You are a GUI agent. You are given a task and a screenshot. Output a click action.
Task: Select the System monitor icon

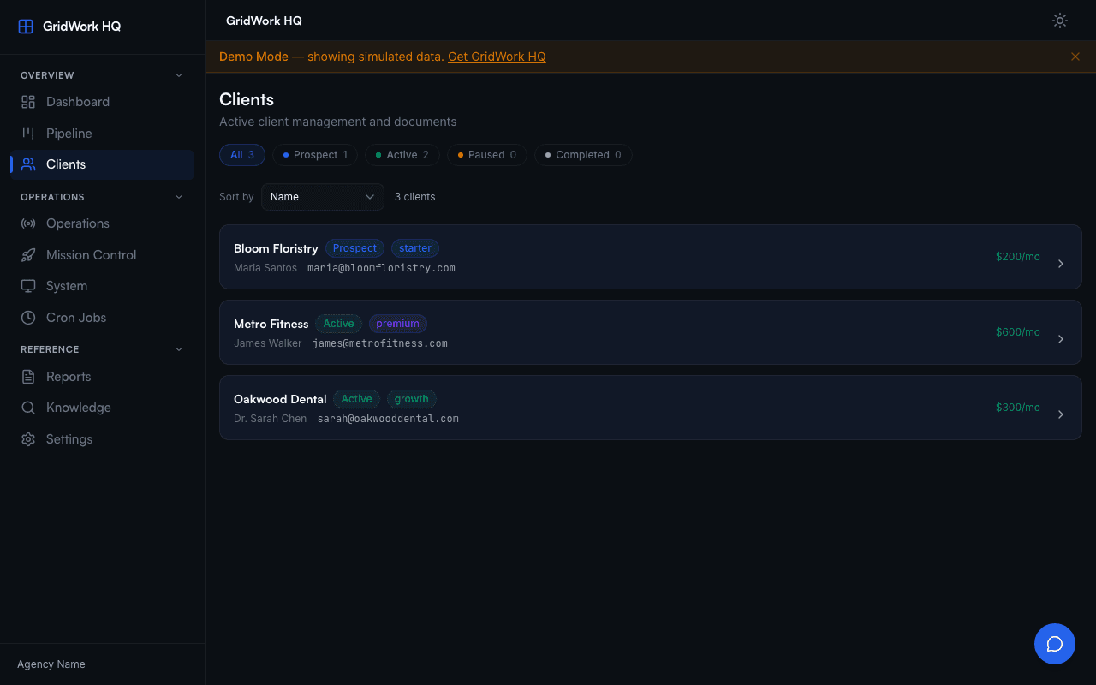[28, 285]
